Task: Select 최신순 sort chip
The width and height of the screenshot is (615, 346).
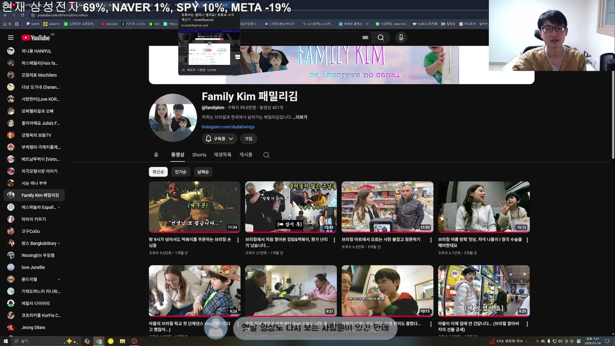Action: click(158, 172)
